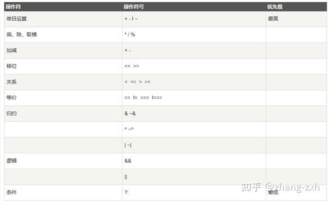
Task: Click the 知乎 @zhang-zxh watermark
Action: pos(280,187)
